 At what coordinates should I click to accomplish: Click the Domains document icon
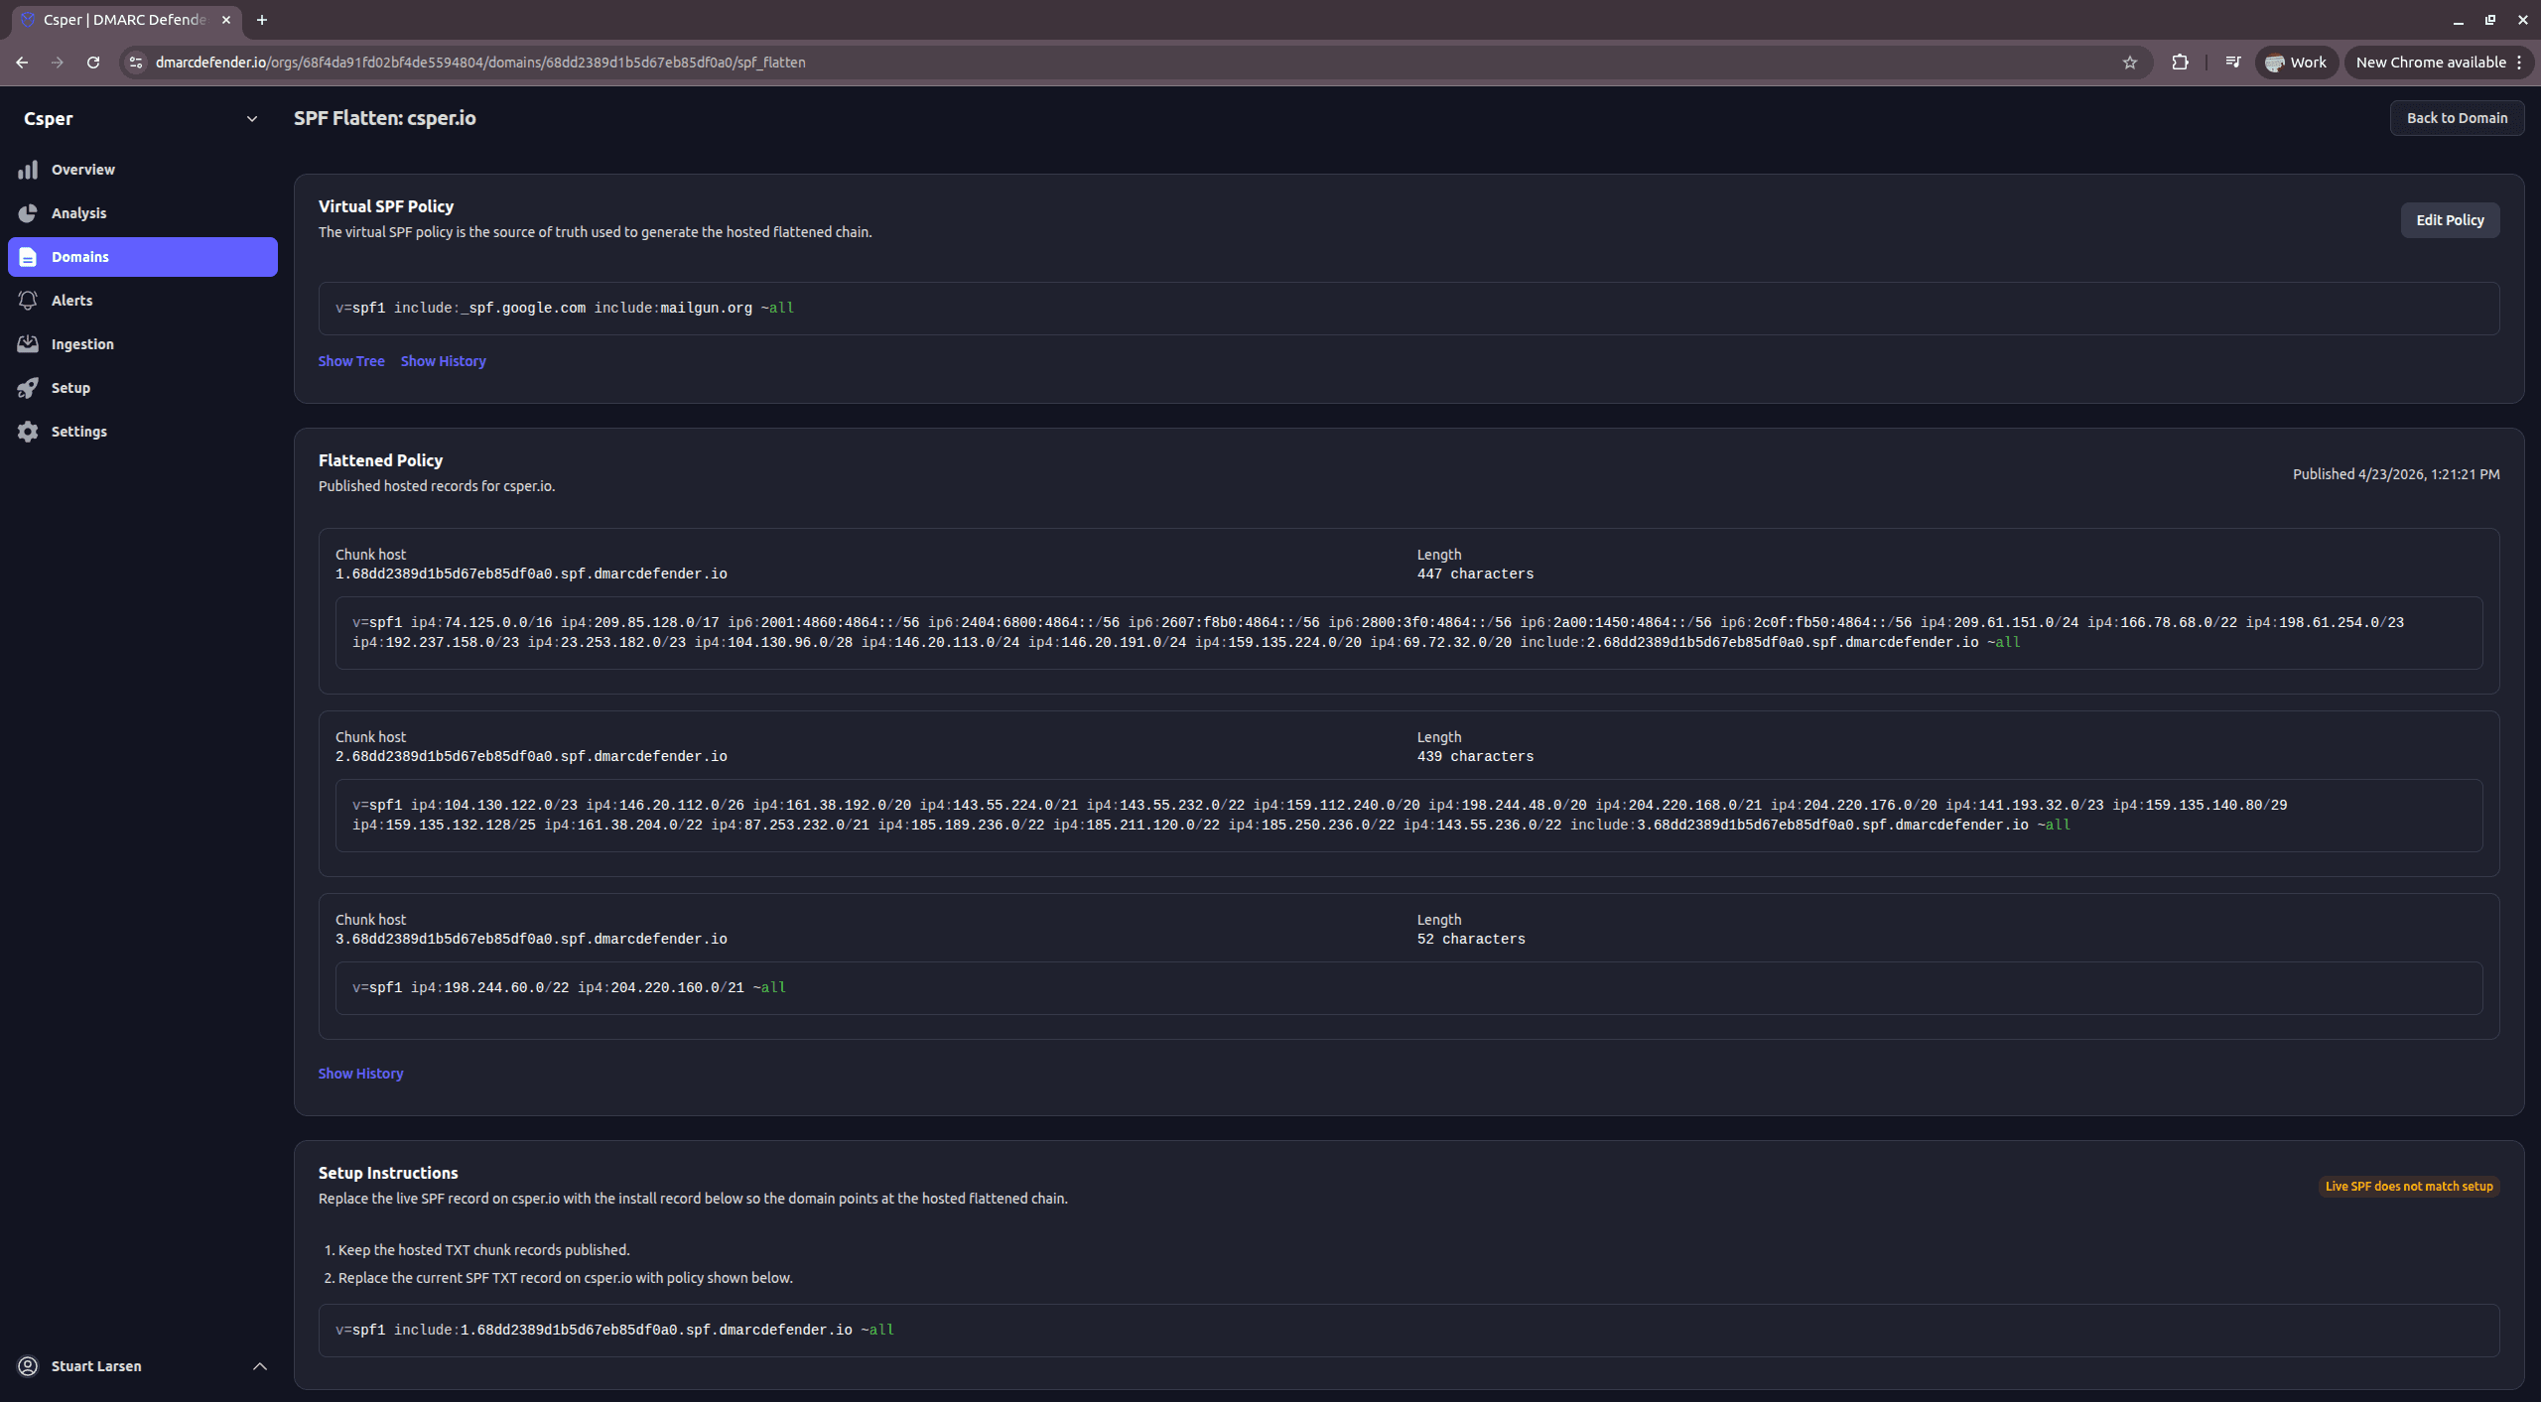pyautogui.click(x=29, y=256)
